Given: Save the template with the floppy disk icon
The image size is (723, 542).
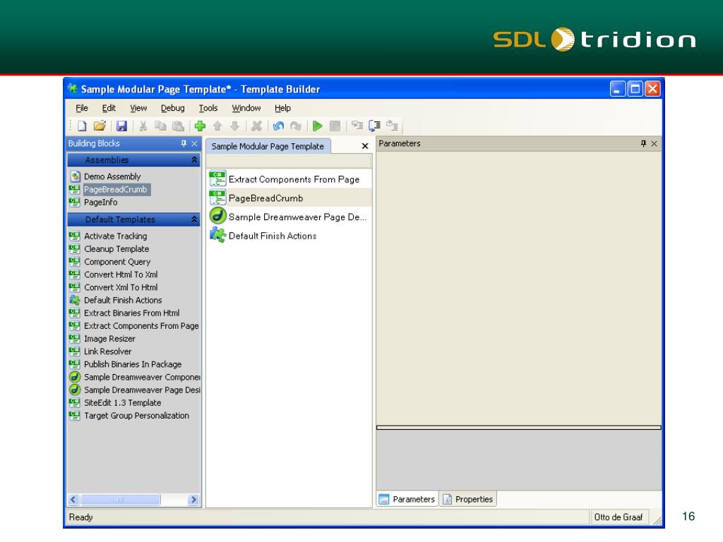Looking at the screenshot, I should [x=121, y=126].
